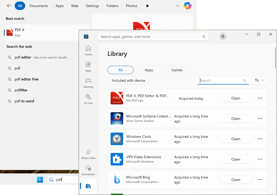Screen dimensions: 277x195
Task: Select All tab in Windows search
Action: 20,6
